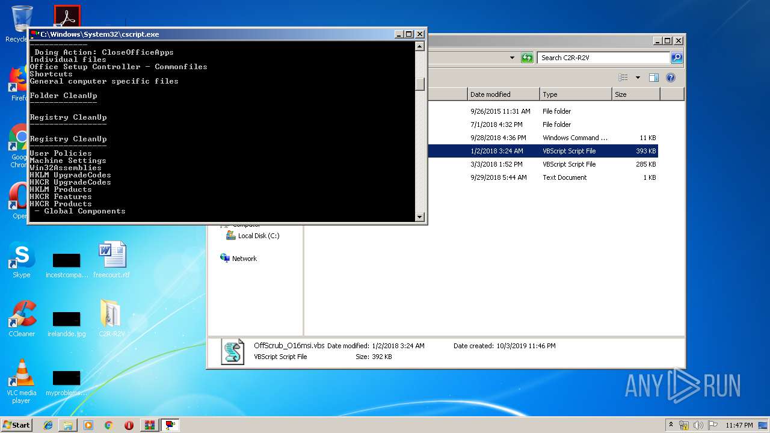Viewport: 770px width, 433px height.
Task: Click the console scrollbar thumb
Action: [x=420, y=84]
